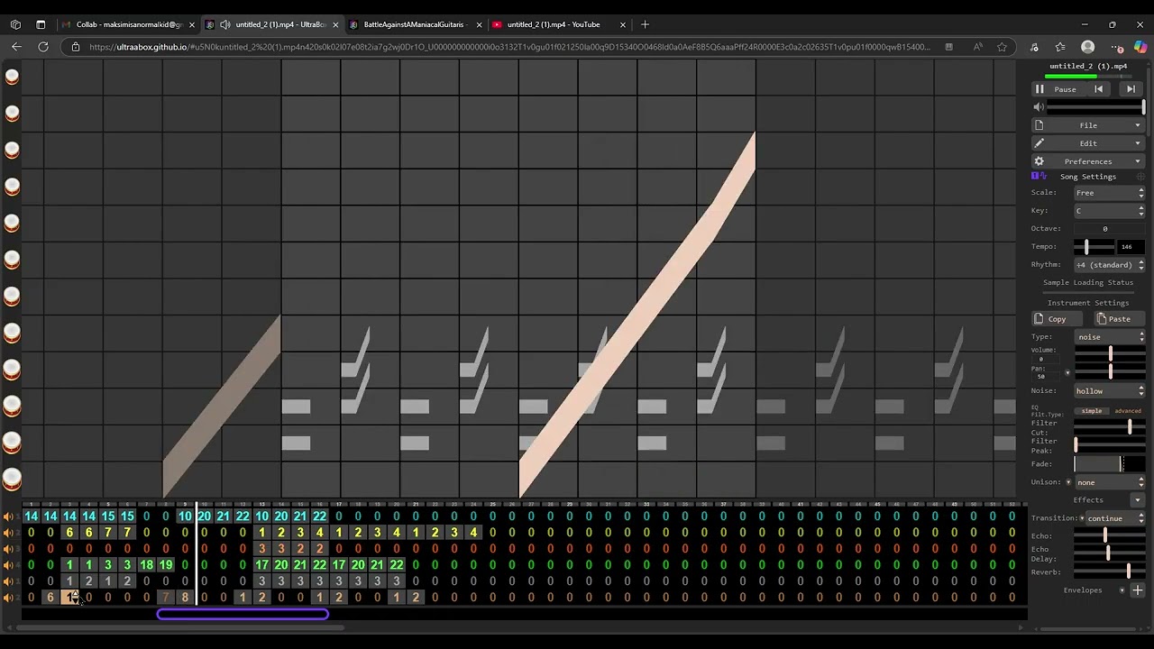Expand the small arrow beside Pan
The width and height of the screenshot is (1154, 649).
[1068, 373]
